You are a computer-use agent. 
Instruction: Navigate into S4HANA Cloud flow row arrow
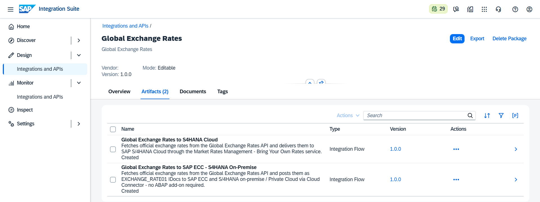[516, 149]
